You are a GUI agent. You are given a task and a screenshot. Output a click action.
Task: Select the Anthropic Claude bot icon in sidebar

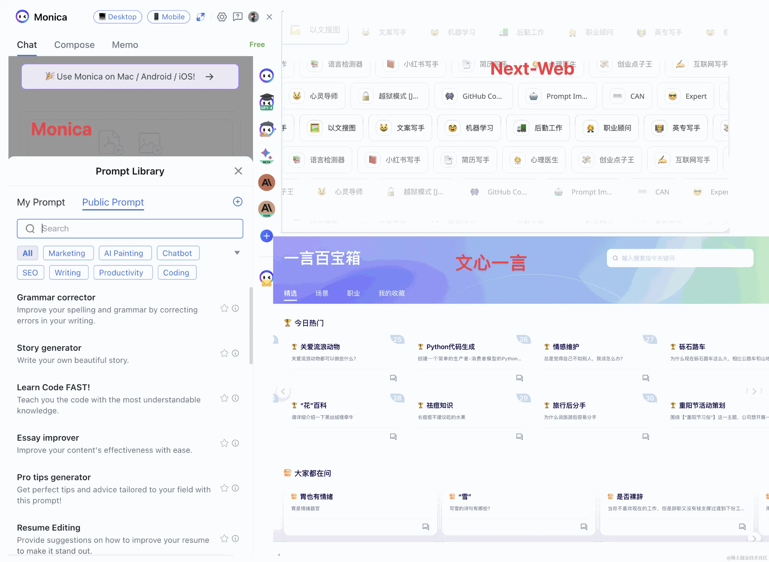tap(267, 183)
